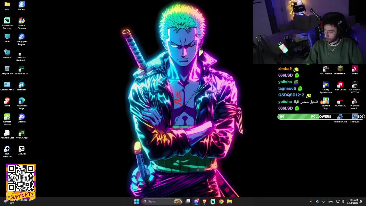Open Streamlabs Desktop shortcut
Image resolution: width=366 pixels, height=206 pixels.
(x=7, y=23)
